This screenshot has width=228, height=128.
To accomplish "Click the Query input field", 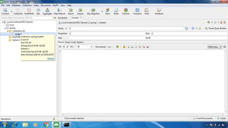I will click(126, 28).
